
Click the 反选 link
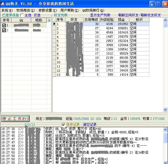(x=37, y=15)
